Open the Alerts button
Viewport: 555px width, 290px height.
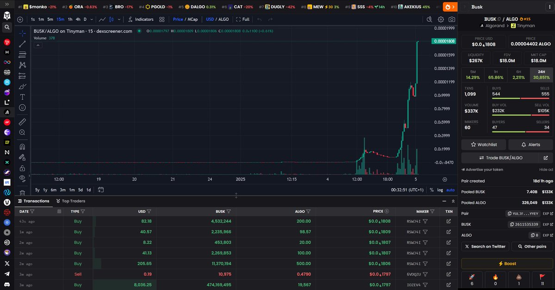[x=530, y=144]
